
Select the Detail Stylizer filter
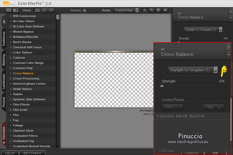23,89
